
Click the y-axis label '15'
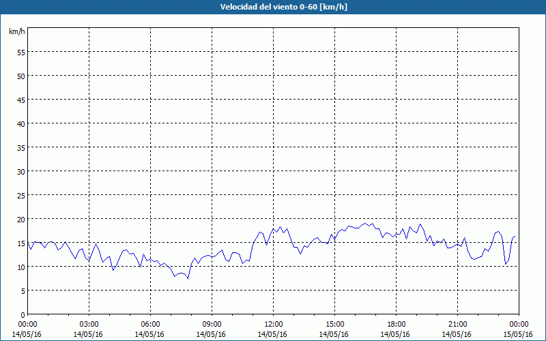coord(21,243)
